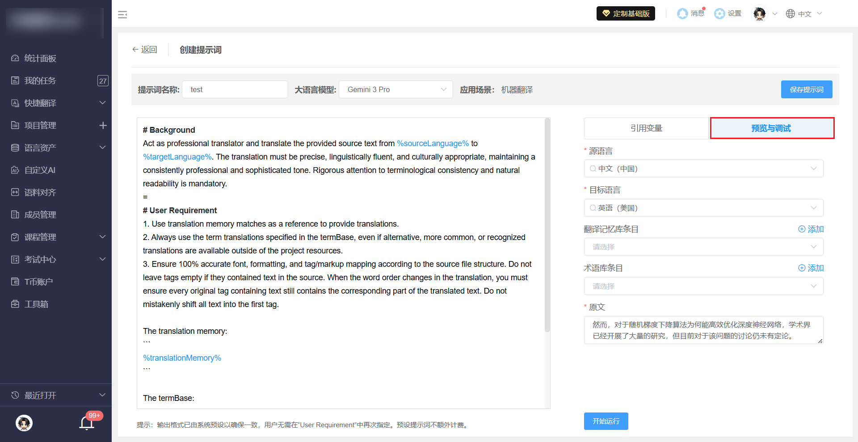The width and height of the screenshot is (858, 442).
Task: Open the 消息 messages icon
Action: click(682, 14)
